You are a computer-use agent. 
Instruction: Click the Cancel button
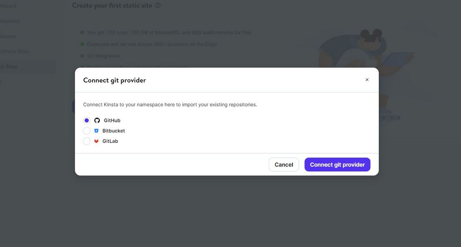click(x=284, y=165)
